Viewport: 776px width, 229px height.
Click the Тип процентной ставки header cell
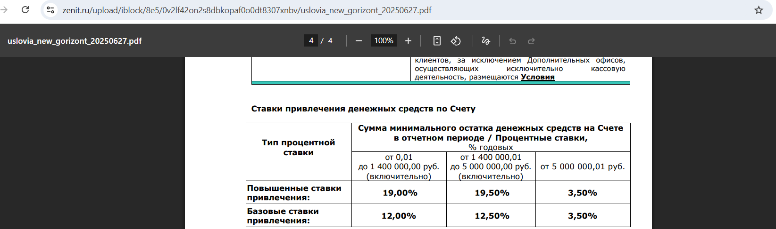pos(299,152)
